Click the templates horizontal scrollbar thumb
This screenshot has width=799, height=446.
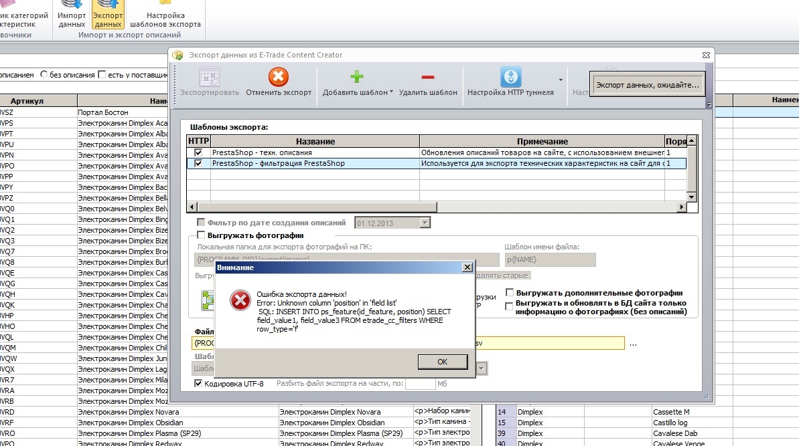click(317, 207)
